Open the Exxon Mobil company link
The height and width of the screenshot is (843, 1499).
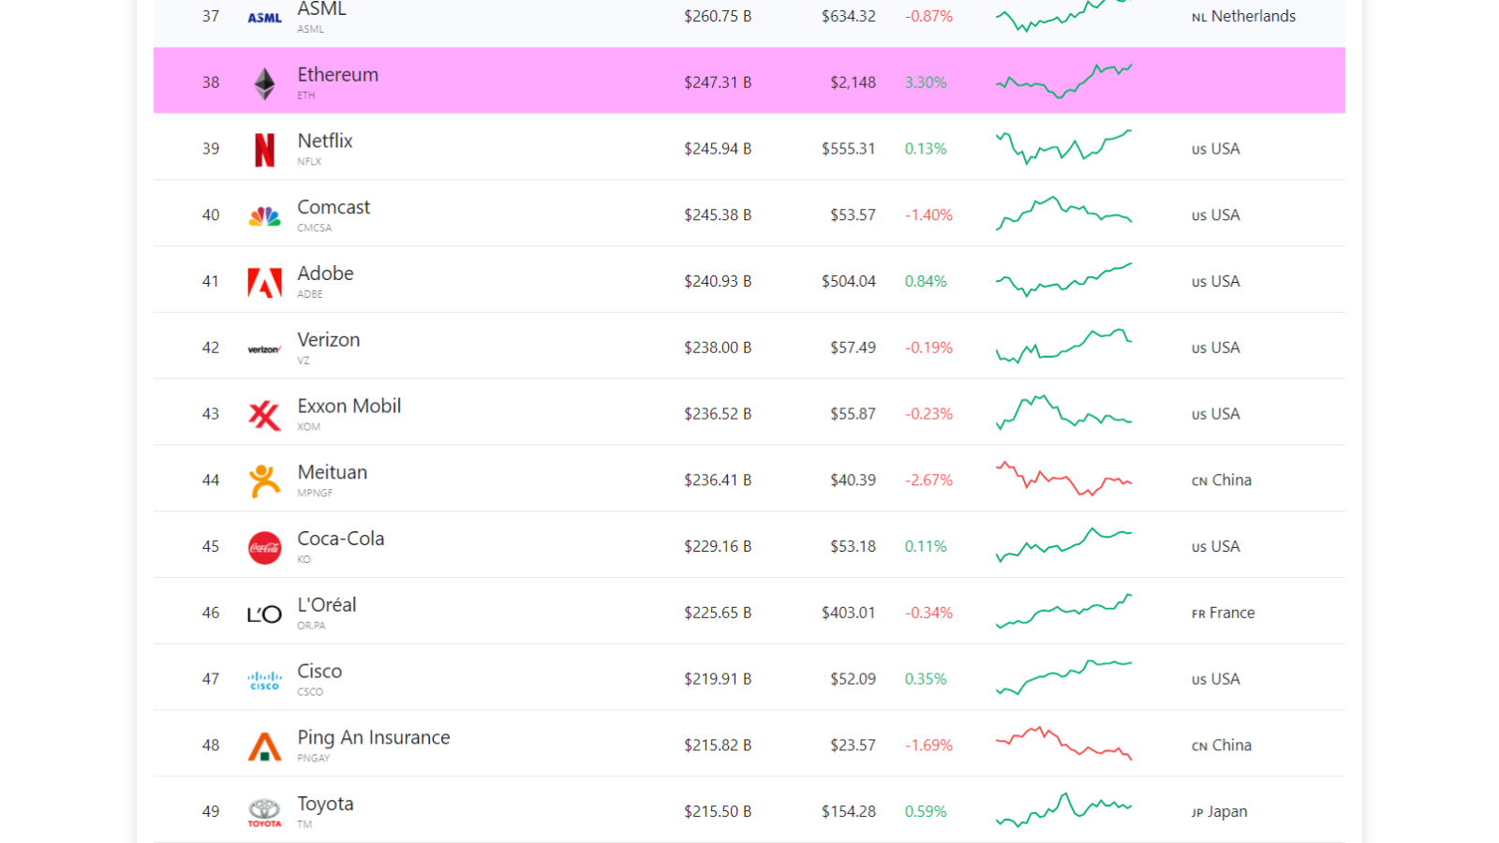(349, 407)
